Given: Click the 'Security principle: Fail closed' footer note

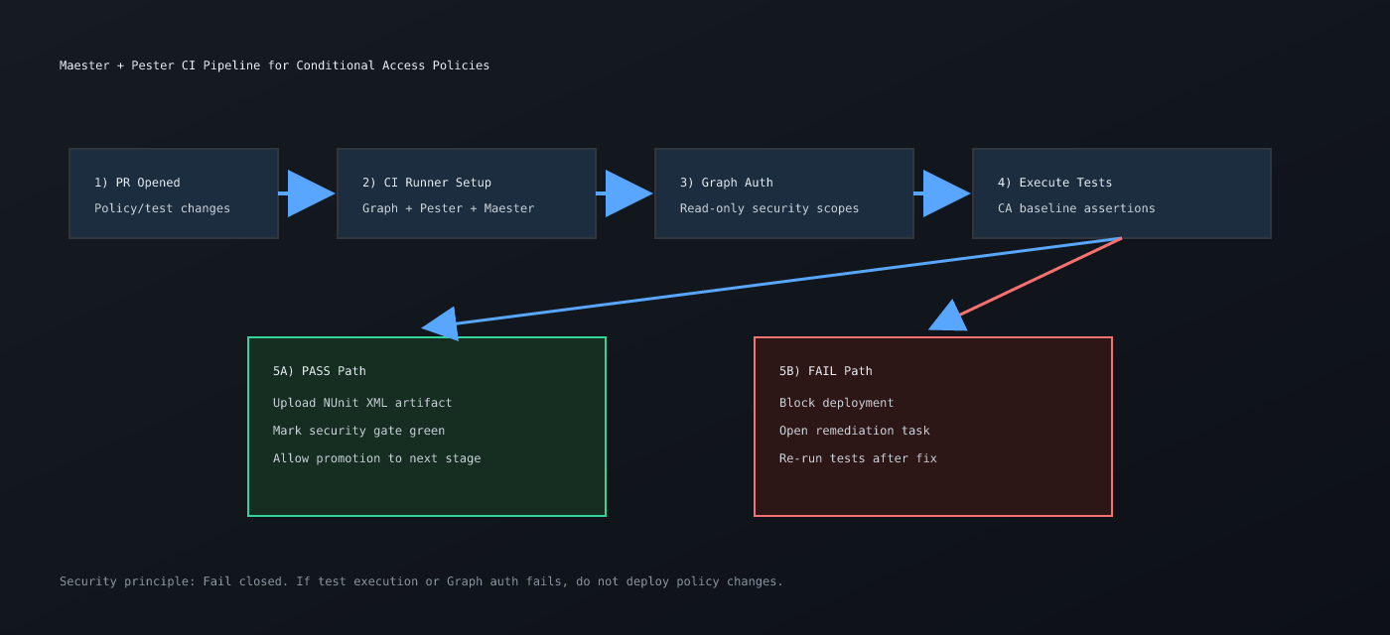Looking at the screenshot, I should pos(421,581).
